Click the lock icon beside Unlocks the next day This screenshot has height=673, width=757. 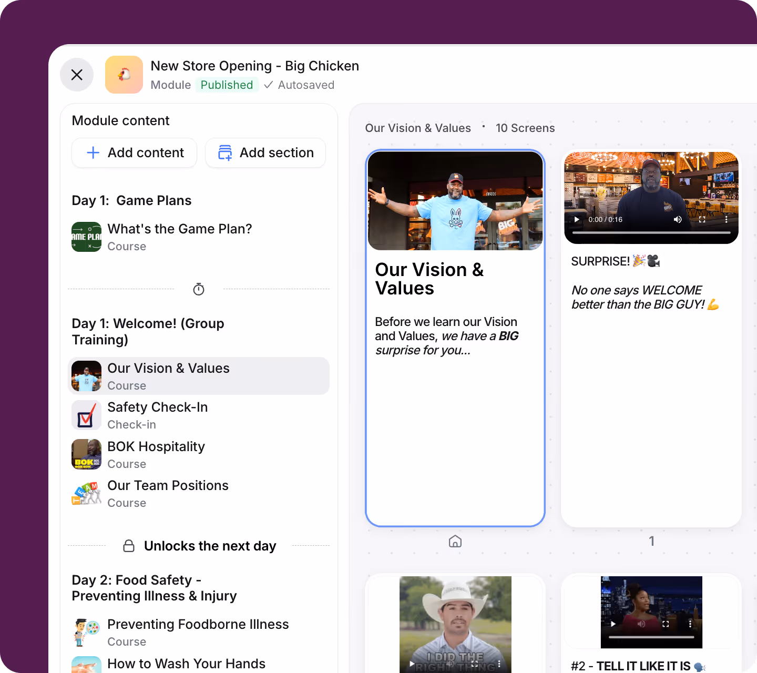point(129,546)
